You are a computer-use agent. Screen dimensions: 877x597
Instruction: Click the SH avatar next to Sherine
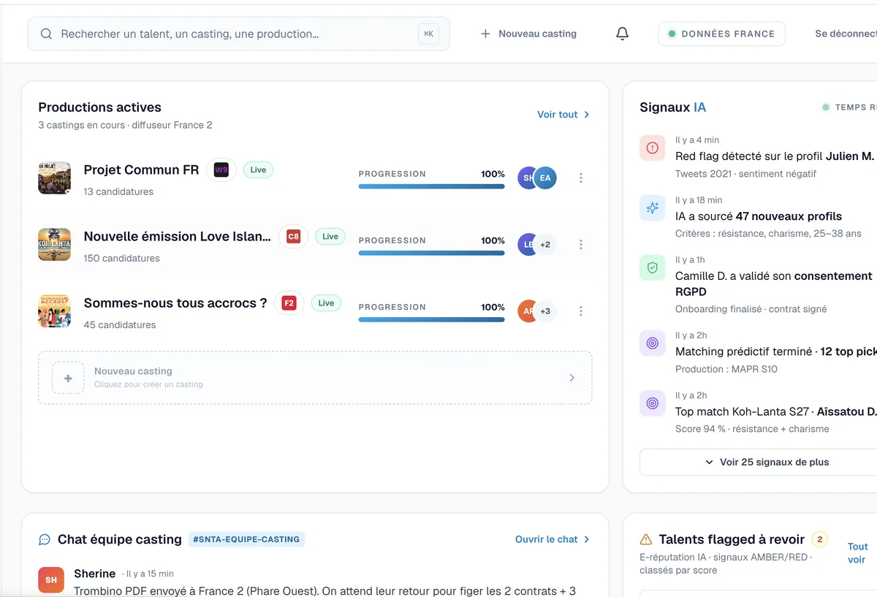51,580
